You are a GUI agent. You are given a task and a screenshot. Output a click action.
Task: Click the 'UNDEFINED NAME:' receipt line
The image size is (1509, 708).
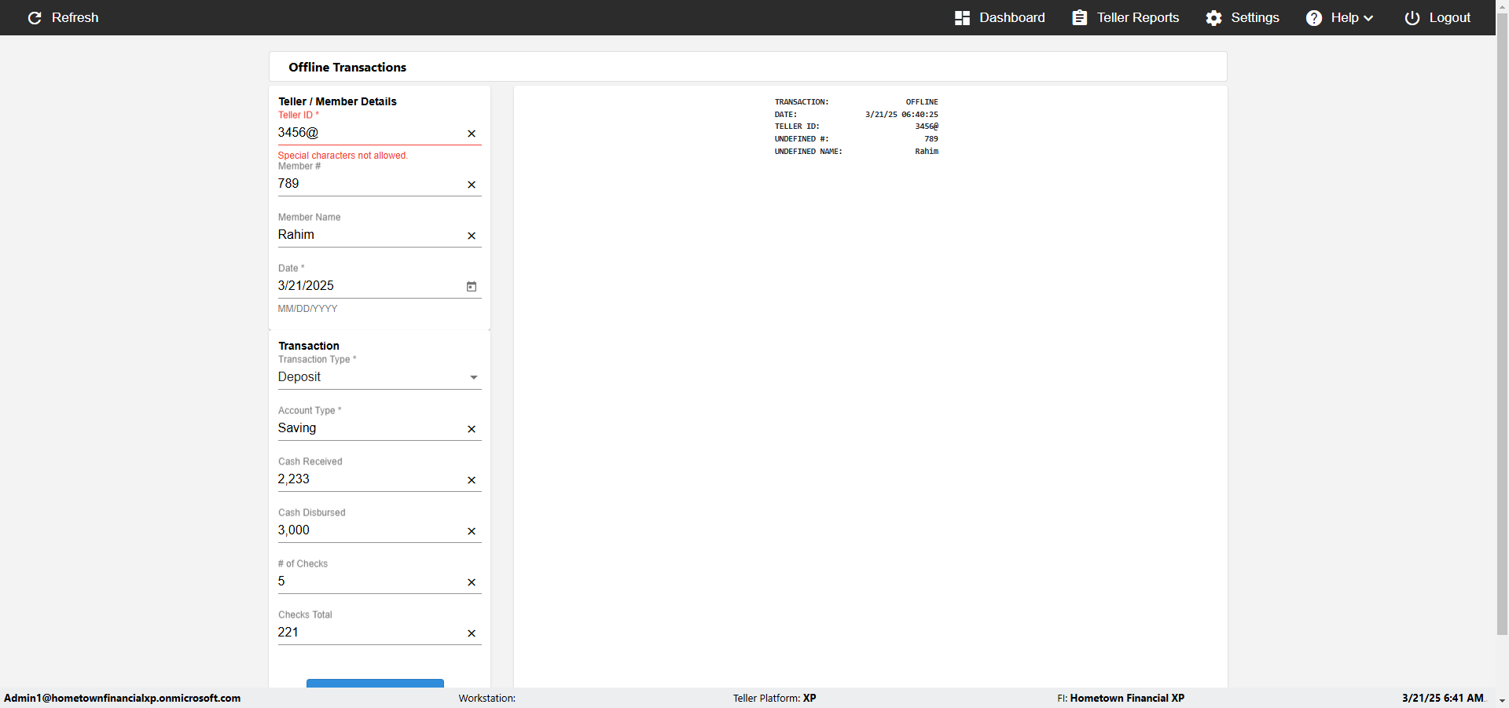(808, 152)
